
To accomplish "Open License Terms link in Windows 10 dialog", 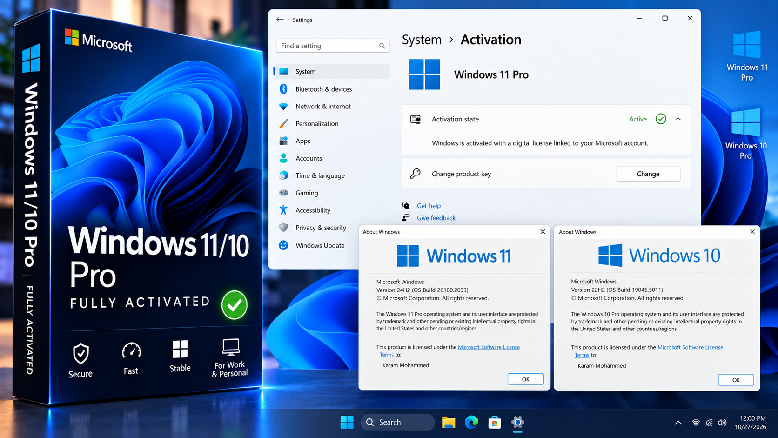I will click(x=690, y=347).
